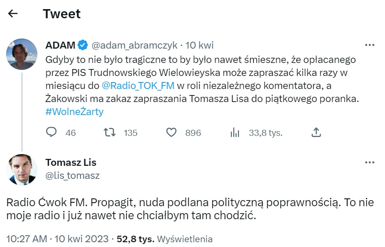The height and width of the screenshot is (247, 385).
Task: Open the #WolneŻarty hashtag
Action: (x=74, y=112)
